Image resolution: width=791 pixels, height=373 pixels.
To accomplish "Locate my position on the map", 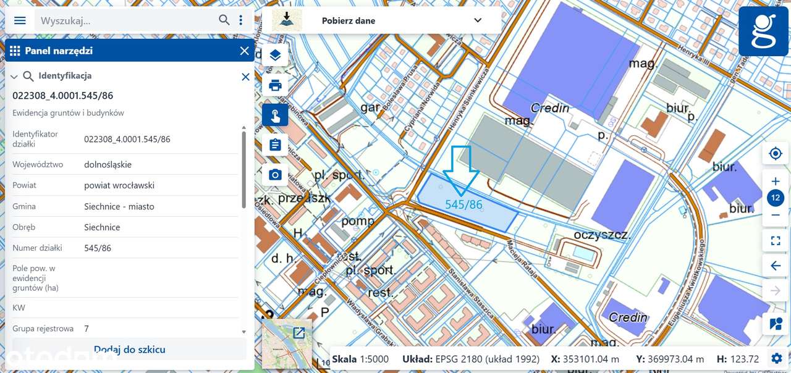I will pos(776,153).
